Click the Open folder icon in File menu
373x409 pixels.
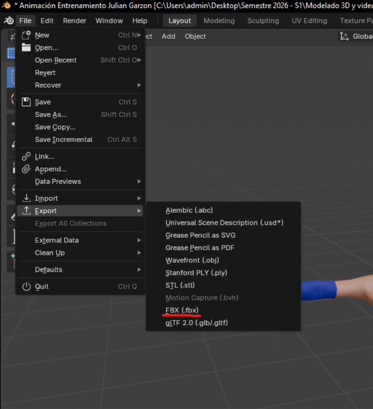(26, 47)
